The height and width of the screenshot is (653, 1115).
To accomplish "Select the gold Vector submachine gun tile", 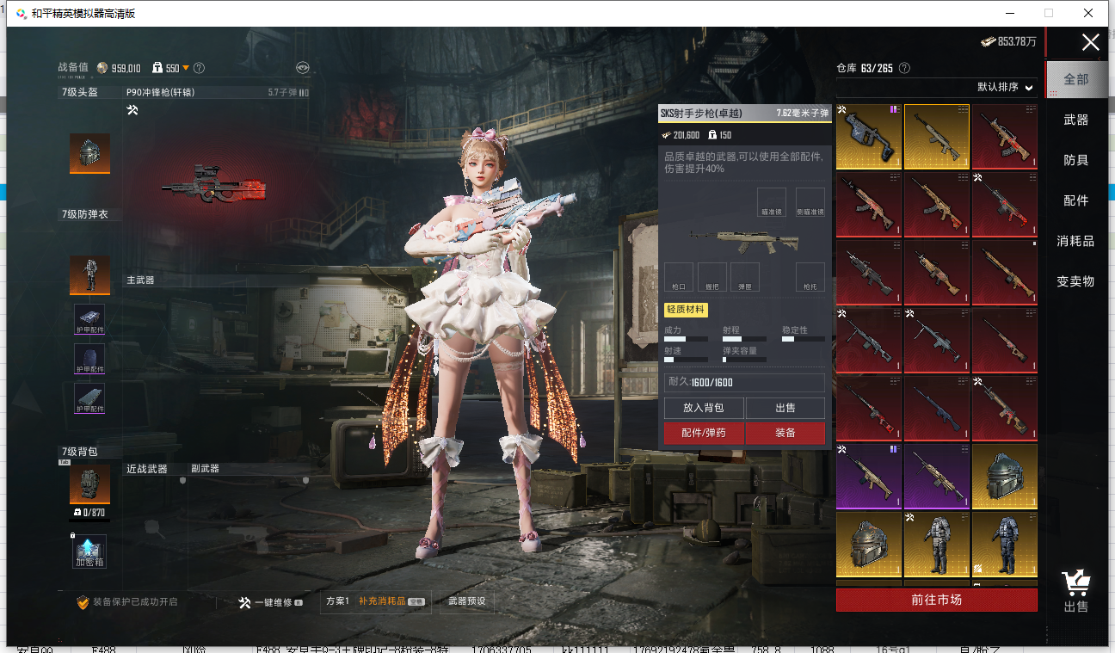I will (x=869, y=137).
